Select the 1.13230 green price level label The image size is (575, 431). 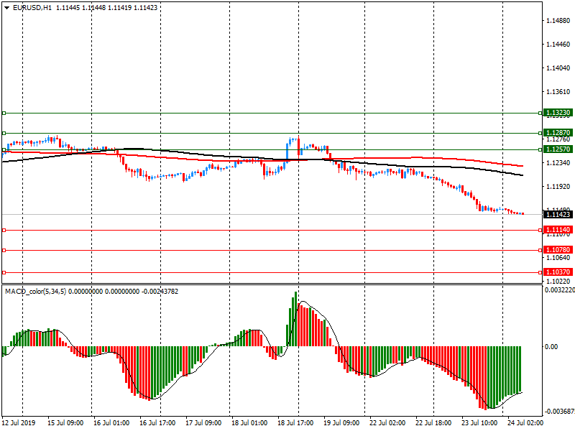tap(558, 113)
